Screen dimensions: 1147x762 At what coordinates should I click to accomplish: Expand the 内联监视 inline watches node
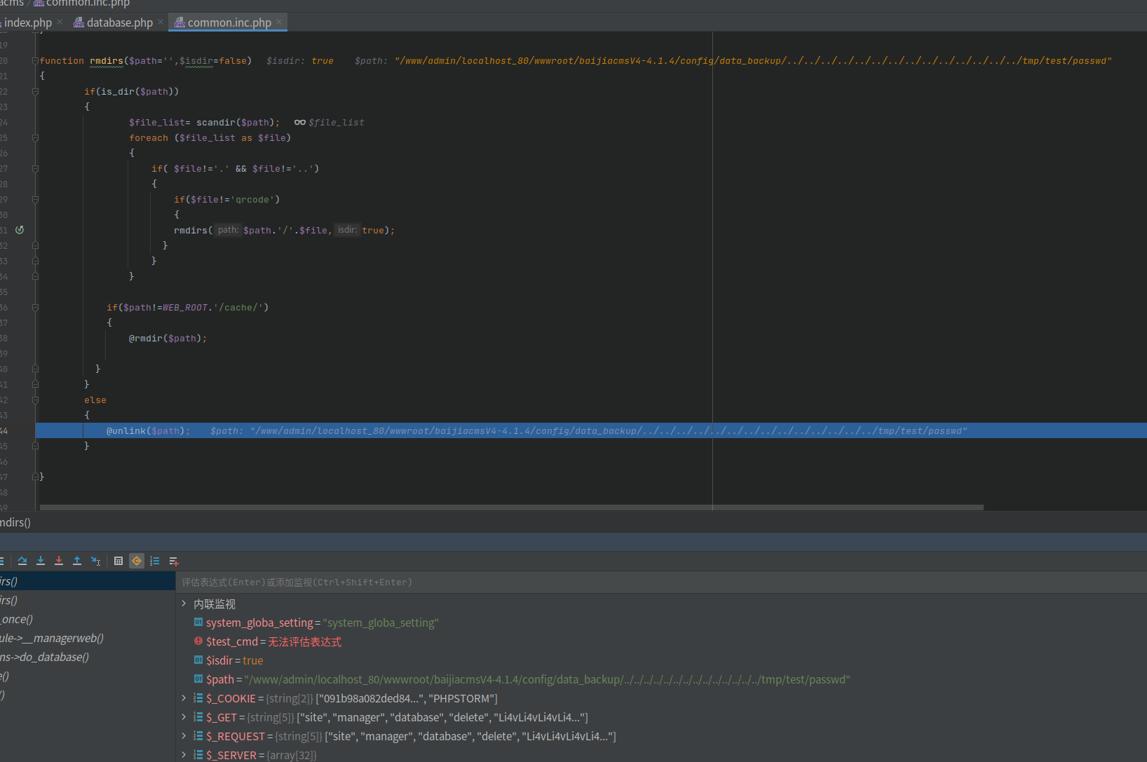tap(184, 604)
